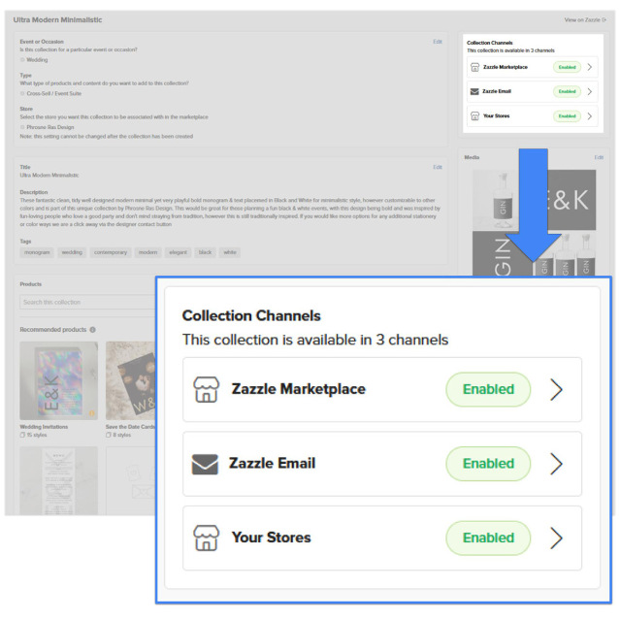Click the Your Stores shop icon in enlarged callout
This screenshot has height=620, width=620.
pyautogui.click(x=206, y=538)
